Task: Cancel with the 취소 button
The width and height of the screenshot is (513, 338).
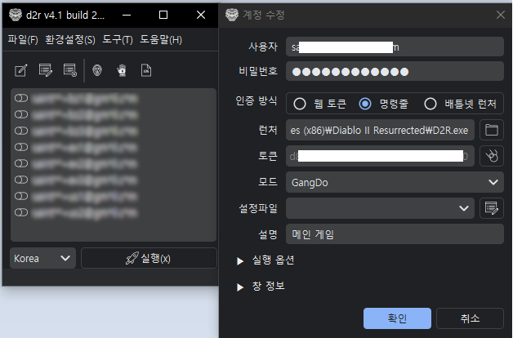Action: [470, 318]
